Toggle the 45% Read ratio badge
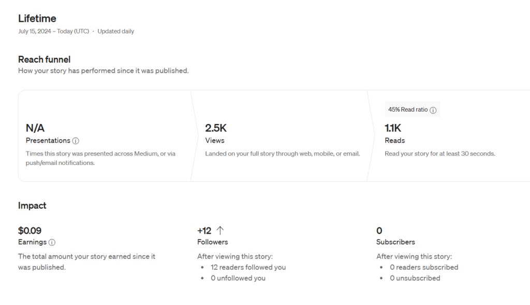530x305 pixels. [413, 109]
